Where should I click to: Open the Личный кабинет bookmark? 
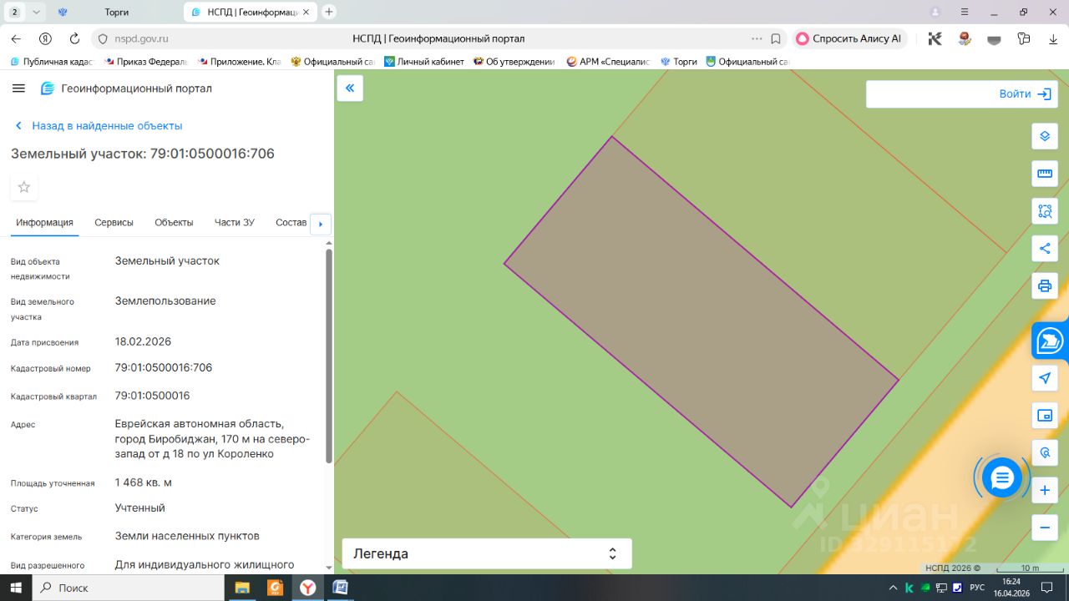click(424, 62)
